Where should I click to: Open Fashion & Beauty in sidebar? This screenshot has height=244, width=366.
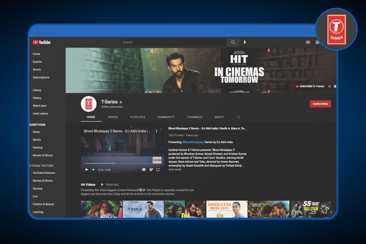click(x=43, y=204)
